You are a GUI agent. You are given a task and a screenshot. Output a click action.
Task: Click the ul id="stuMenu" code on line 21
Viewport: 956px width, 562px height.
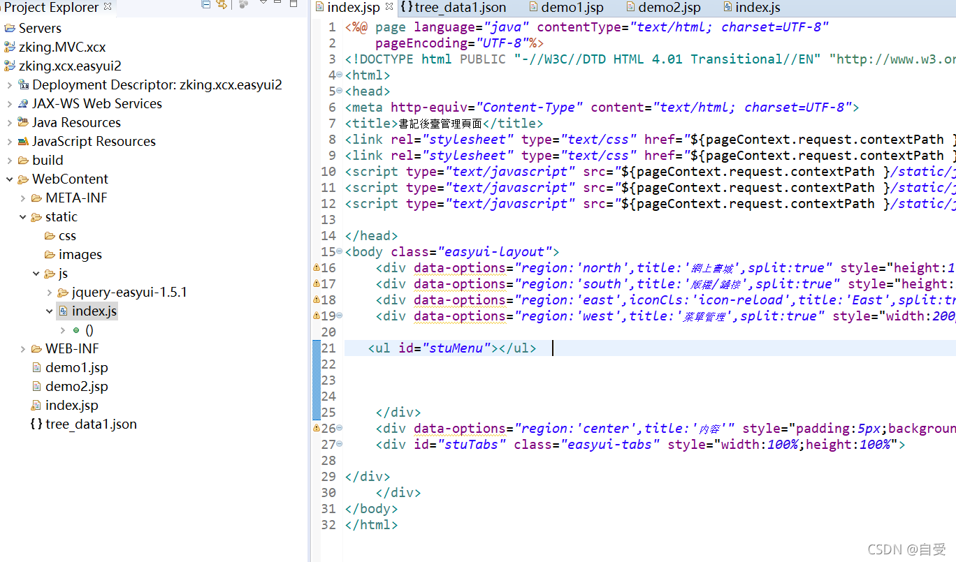[x=452, y=348]
